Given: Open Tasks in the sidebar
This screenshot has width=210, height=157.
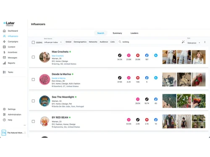Looking at the screenshot, I should pos(8,72).
